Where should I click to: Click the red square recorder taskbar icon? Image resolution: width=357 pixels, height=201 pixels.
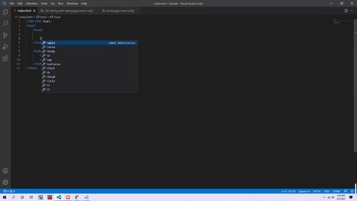point(68,197)
